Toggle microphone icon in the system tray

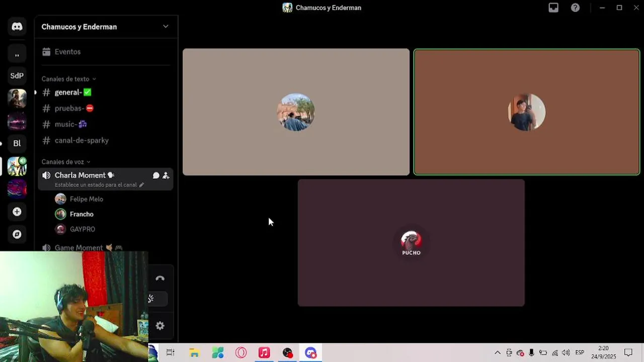tap(531, 353)
